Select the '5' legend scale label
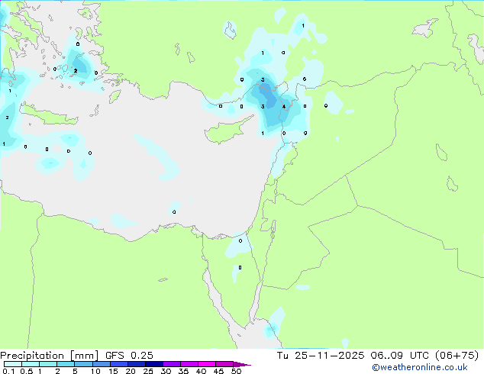 [75, 371]
